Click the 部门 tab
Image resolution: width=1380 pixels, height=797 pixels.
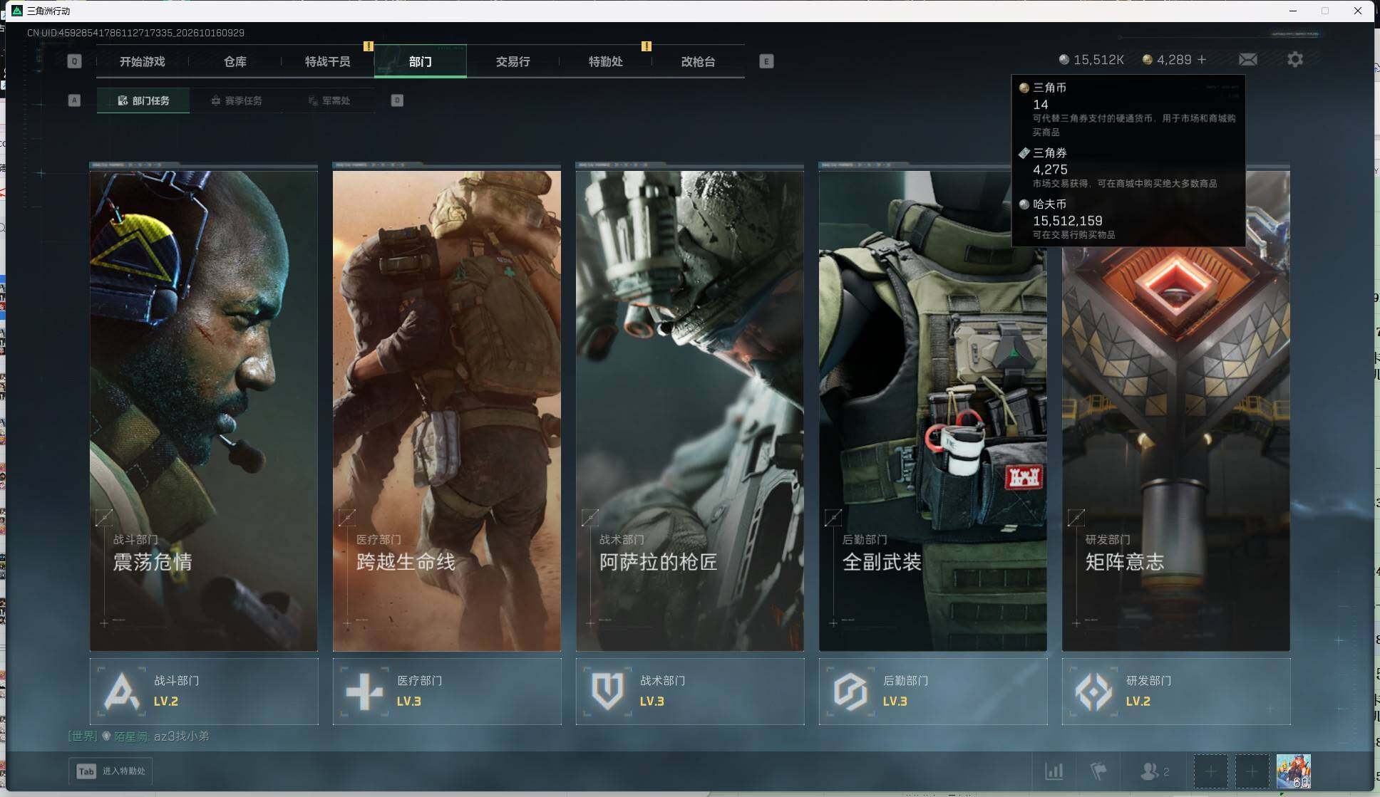[x=421, y=61]
